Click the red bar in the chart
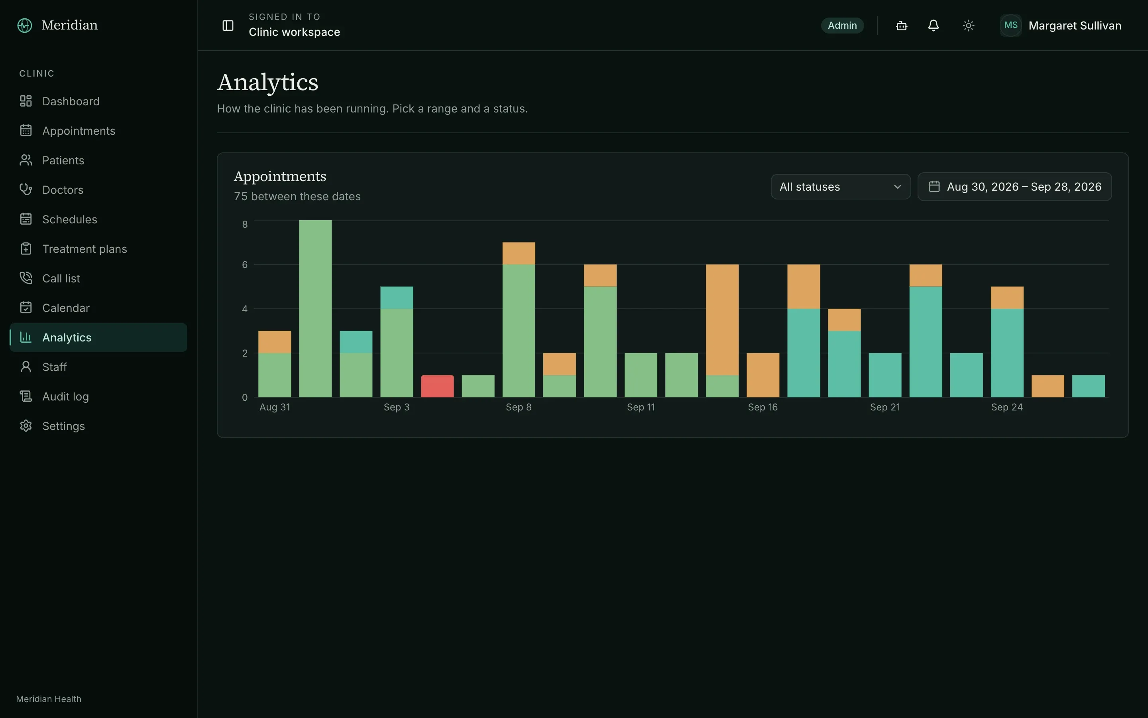 click(x=437, y=386)
